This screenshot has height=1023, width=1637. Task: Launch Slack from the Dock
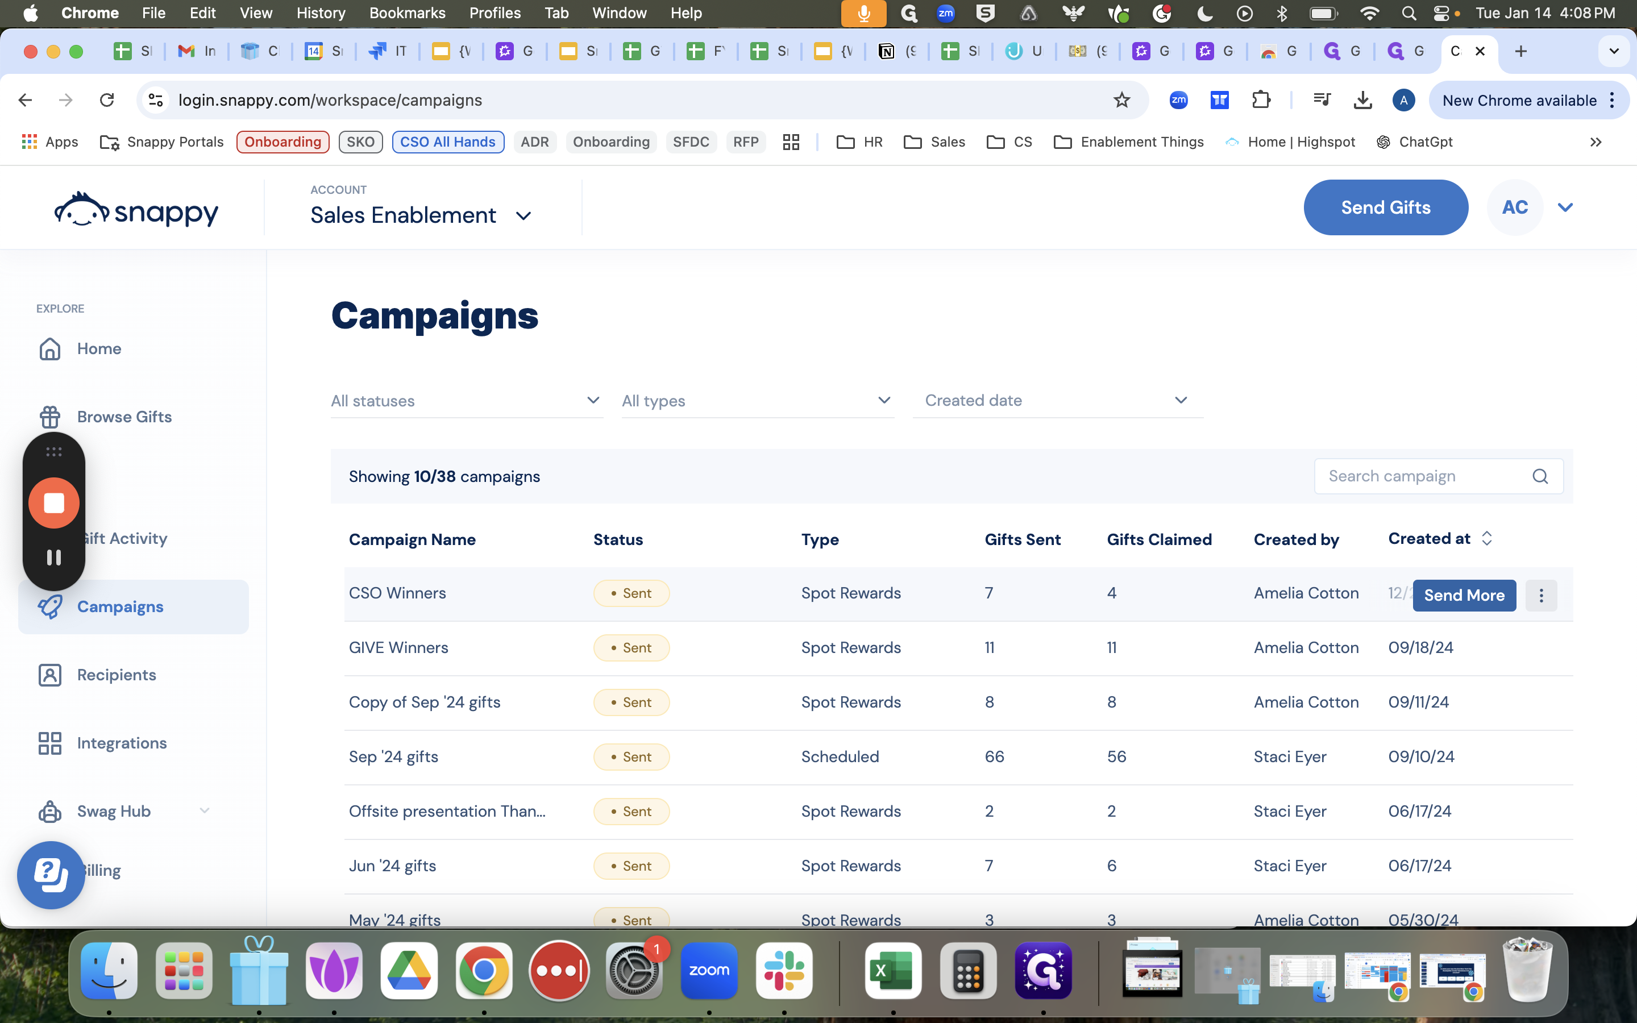(x=784, y=971)
